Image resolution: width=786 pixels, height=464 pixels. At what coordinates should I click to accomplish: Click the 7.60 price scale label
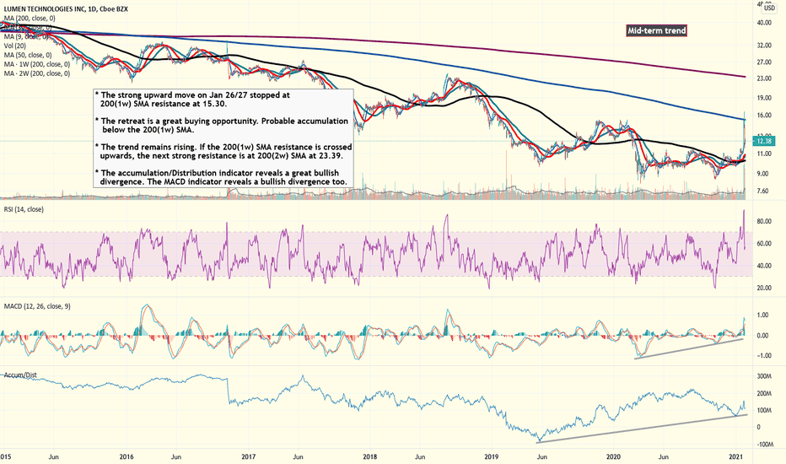click(763, 192)
